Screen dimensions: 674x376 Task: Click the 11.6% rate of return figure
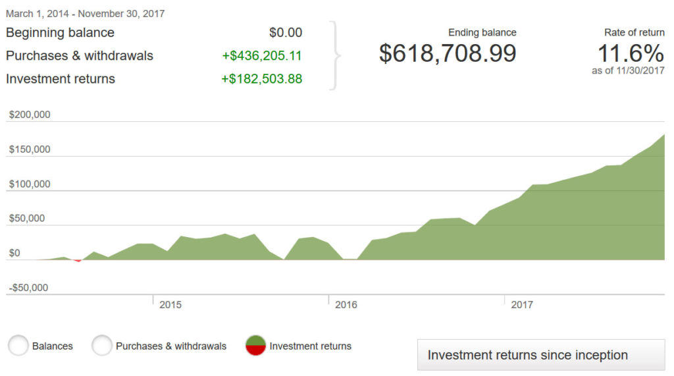click(631, 54)
